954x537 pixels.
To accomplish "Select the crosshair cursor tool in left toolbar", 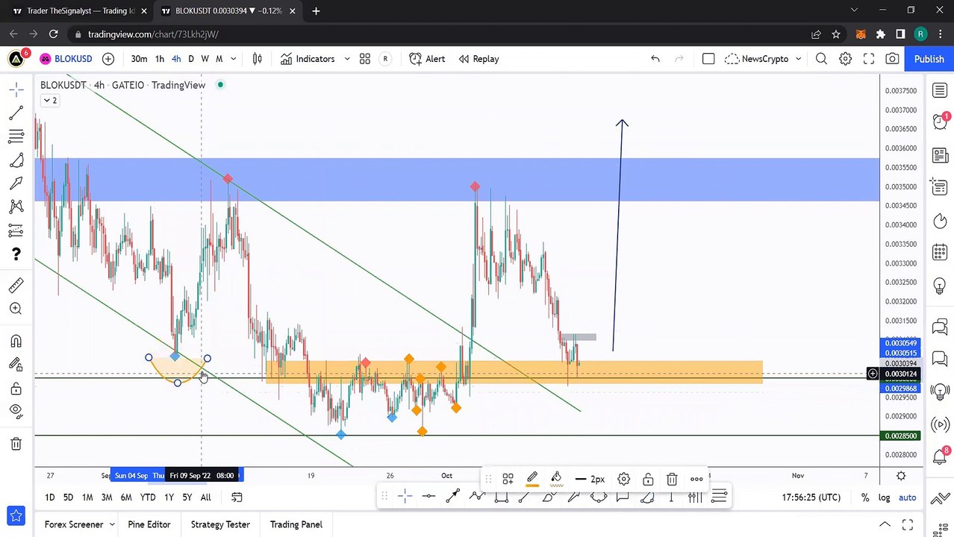I will tap(16, 89).
